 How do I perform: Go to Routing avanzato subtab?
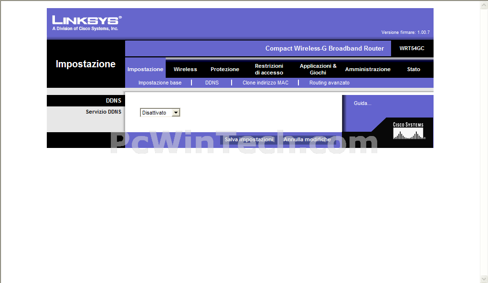pyautogui.click(x=329, y=83)
